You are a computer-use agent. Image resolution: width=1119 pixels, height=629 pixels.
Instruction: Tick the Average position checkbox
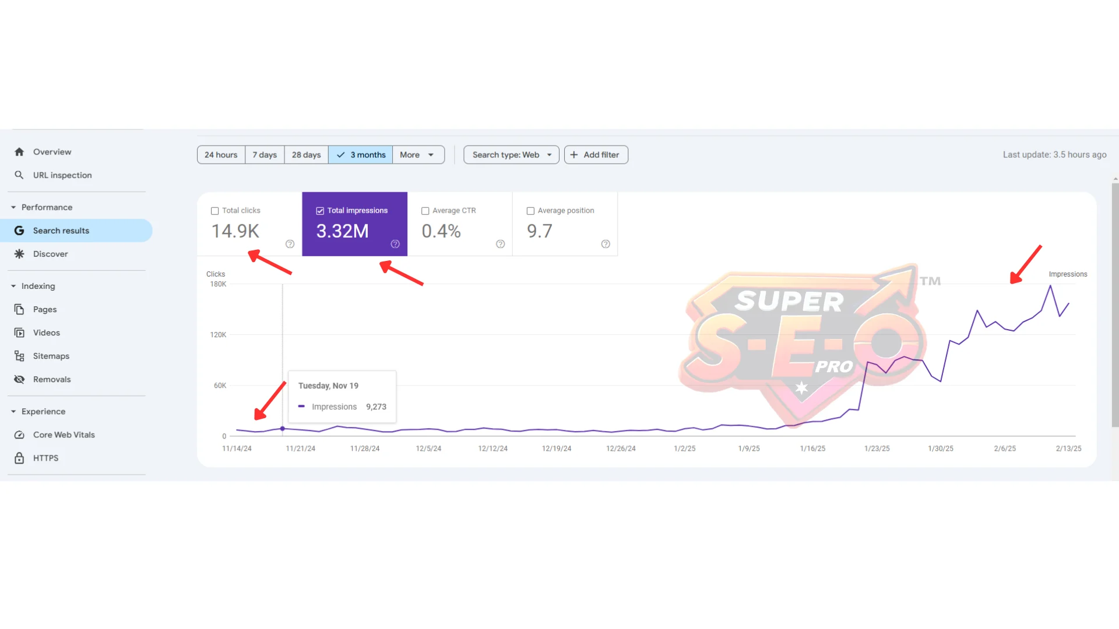[x=530, y=211]
